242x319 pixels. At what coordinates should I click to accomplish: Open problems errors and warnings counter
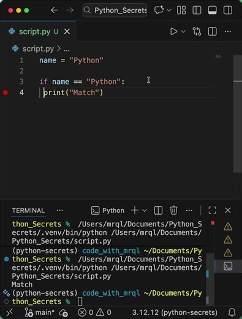(x=94, y=312)
